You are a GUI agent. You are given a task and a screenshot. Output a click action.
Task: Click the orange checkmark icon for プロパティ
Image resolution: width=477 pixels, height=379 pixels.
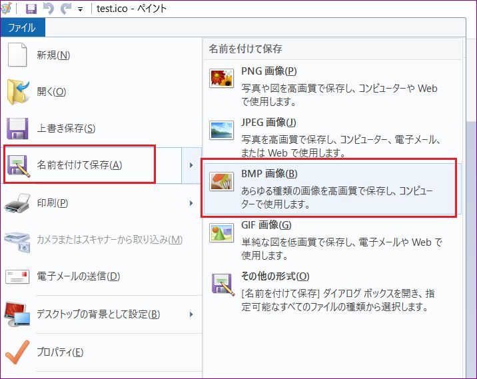[x=17, y=352]
